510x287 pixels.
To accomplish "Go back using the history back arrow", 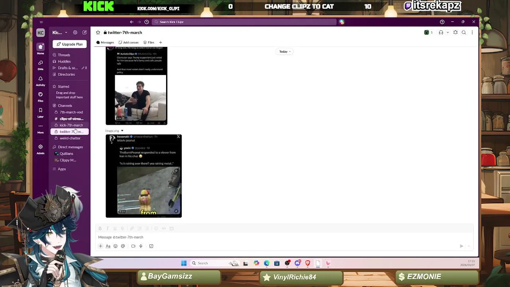I will click(132, 22).
